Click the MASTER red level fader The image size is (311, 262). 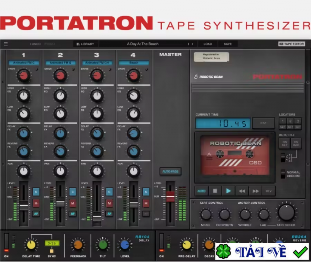click(x=170, y=197)
